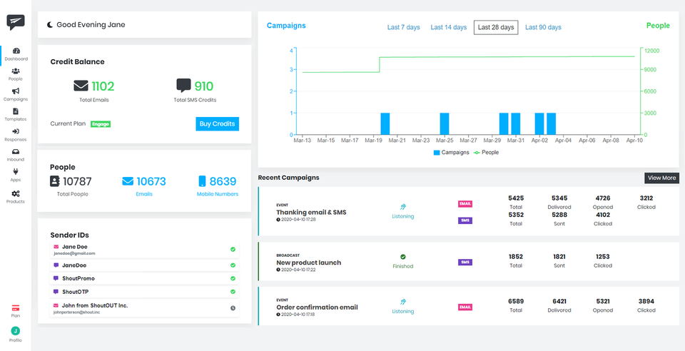Click the verified checkmark for ShoutPromo

(233, 278)
